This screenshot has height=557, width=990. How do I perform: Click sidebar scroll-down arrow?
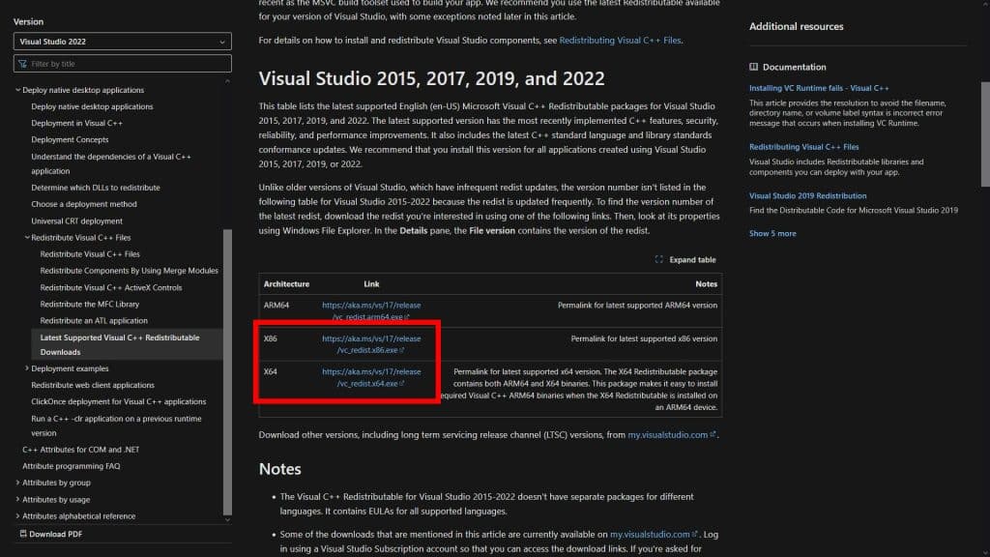click(227, 519)
